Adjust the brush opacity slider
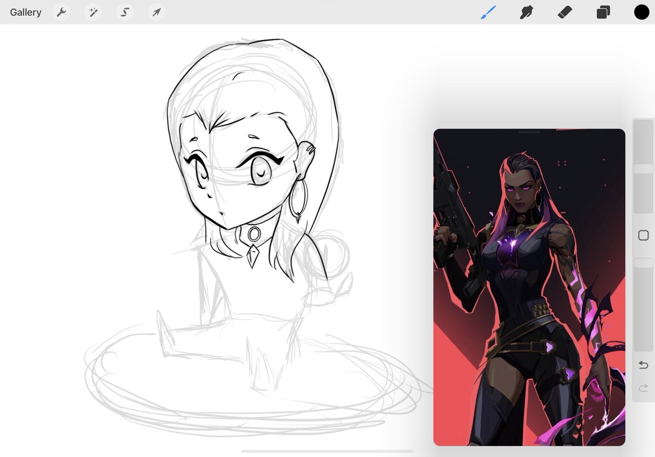 click(643, 304)
